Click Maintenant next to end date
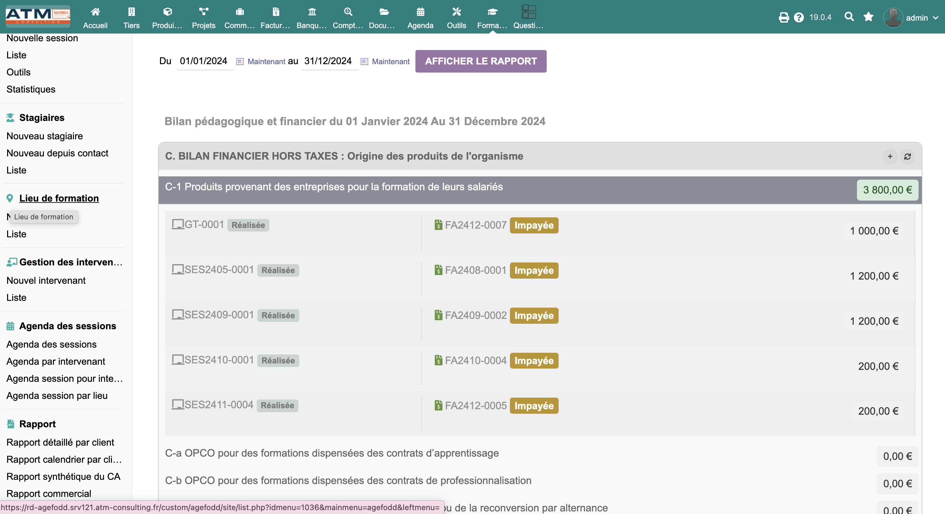The width and height of the screenshot is (945, 514). click(x=391, y=61)
